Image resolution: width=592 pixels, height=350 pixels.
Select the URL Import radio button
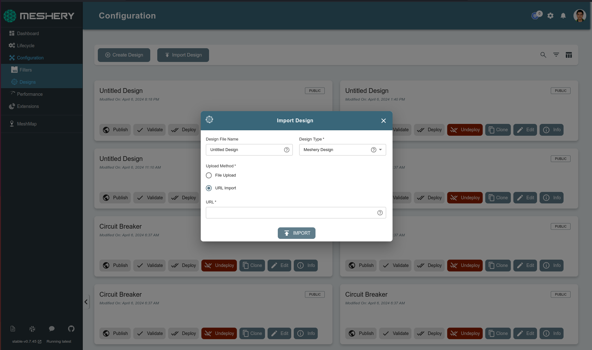(209, 188)
